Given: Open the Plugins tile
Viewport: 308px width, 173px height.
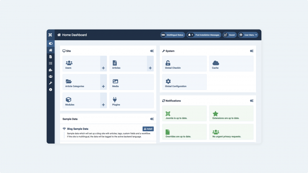Looking at the screenshot, I should [x=132, y=100].
